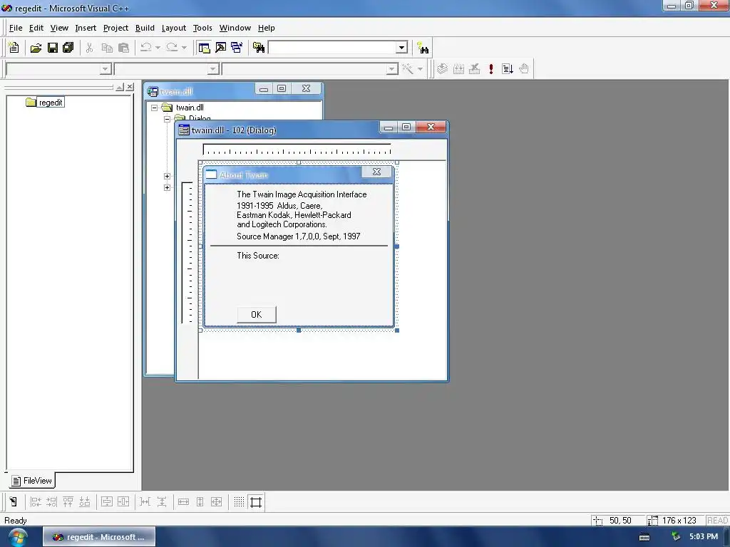Open a file with the Open folder icon

pyautogui.click(x=36, y=48)
